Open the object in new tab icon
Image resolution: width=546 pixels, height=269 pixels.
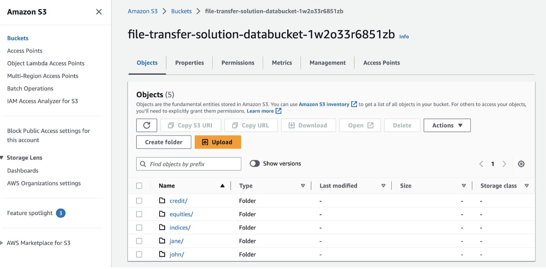[x=369, y=125]
